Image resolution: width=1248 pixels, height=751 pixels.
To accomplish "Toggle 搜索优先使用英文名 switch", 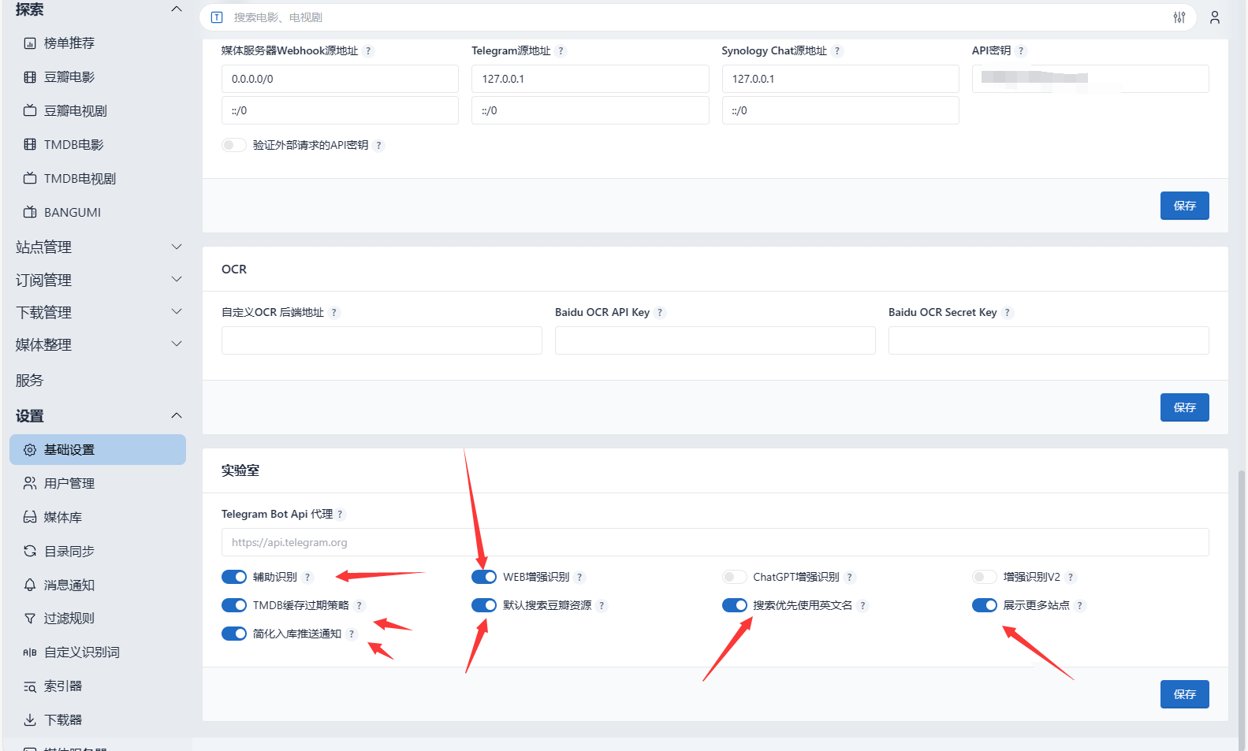I will [x=735, y=605].
